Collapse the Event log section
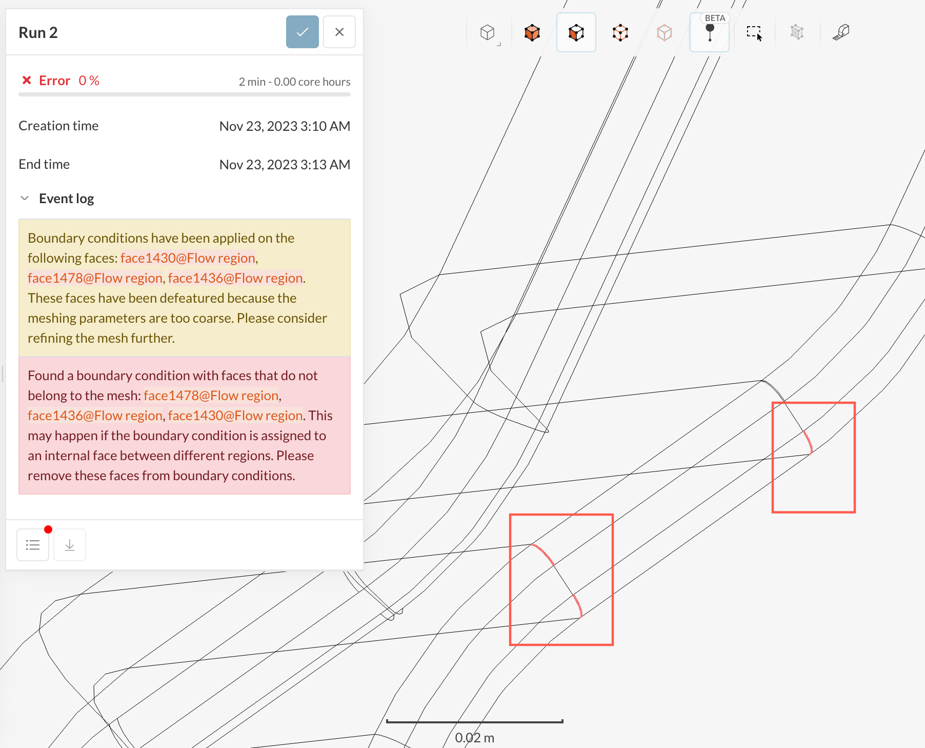925x748 pixels. pos(25,198)
